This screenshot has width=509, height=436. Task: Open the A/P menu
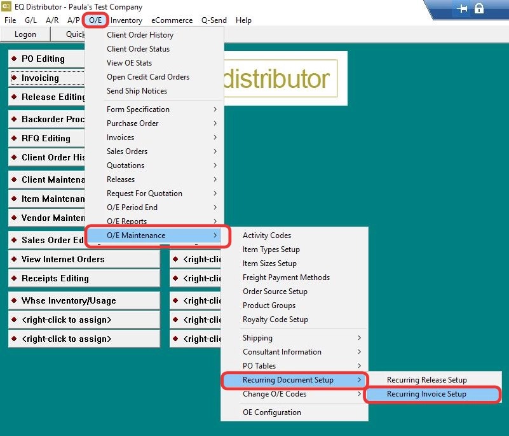click(x=73, y=20)
